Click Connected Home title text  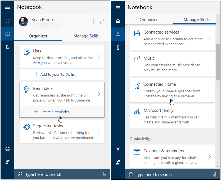[160, 84]
